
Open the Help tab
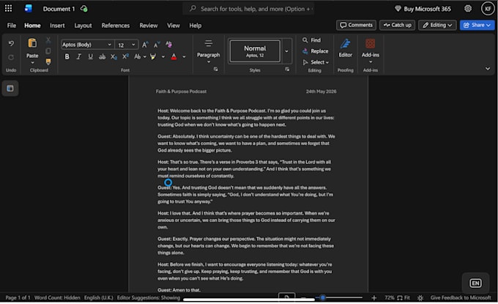point(196,26)
